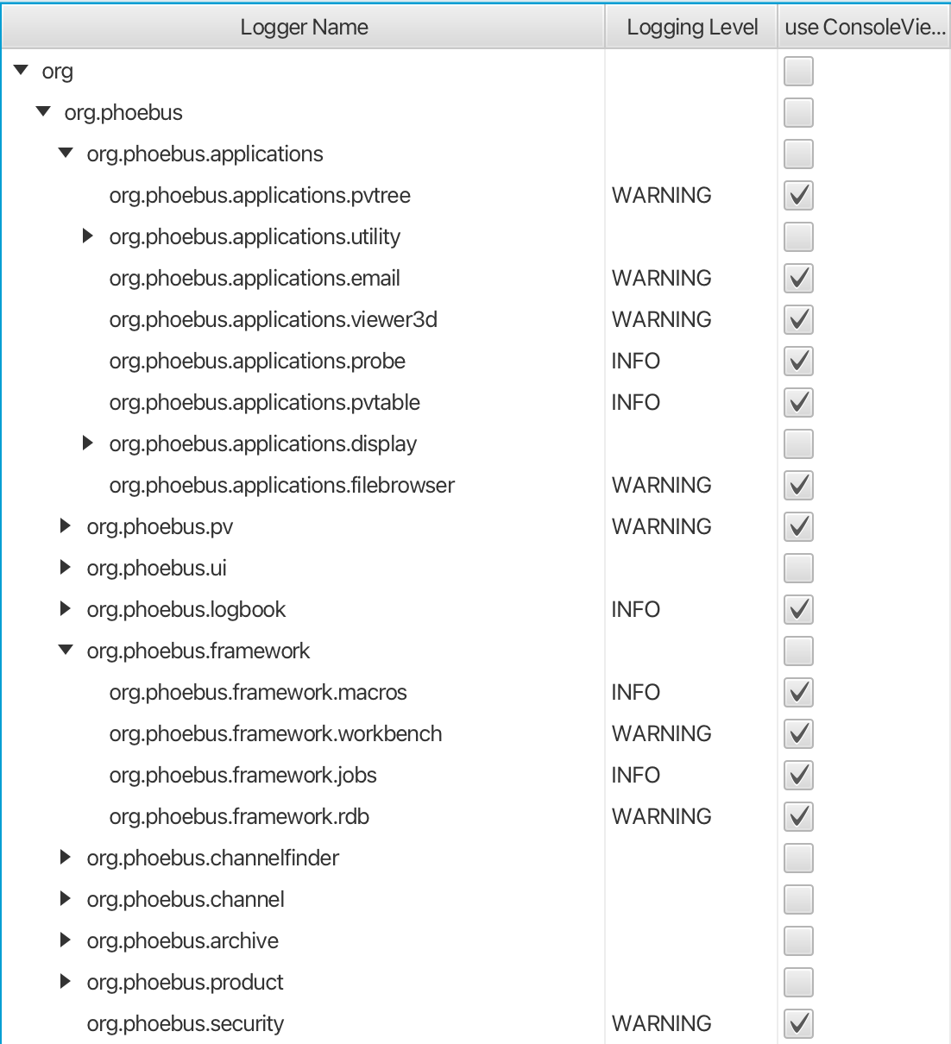This screenshot has height=1044, width=951.
Task: Click the WARNING level of org.phoebus.framework.rdb
Action: coord(661,816)
